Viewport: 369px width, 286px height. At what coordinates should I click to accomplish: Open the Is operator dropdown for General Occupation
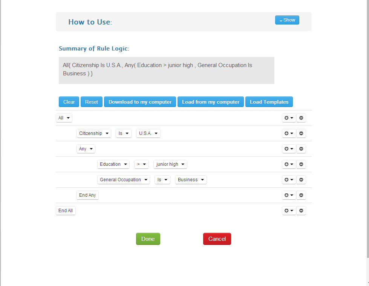(x=162, y=180)
